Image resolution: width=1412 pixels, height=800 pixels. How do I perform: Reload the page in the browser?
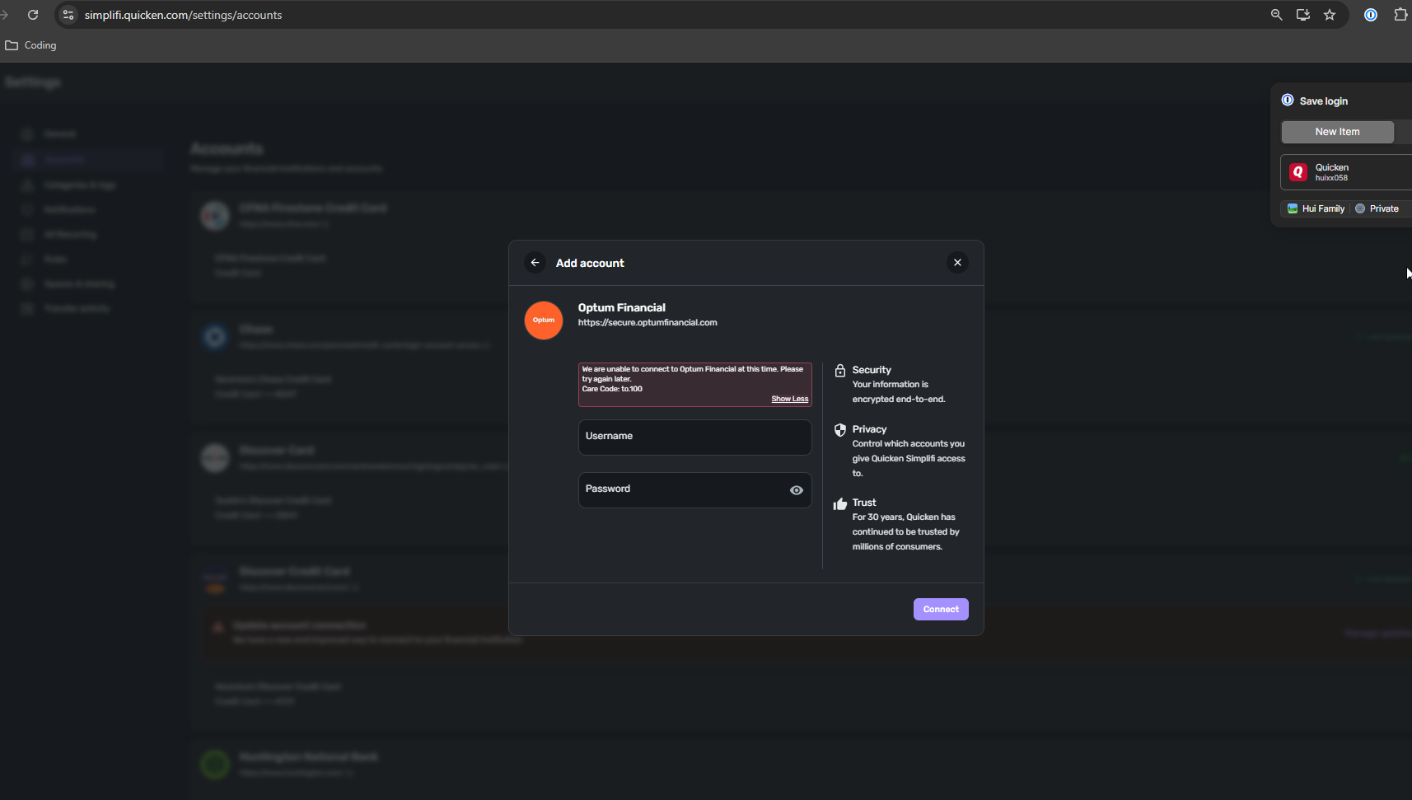pos(33,15)
